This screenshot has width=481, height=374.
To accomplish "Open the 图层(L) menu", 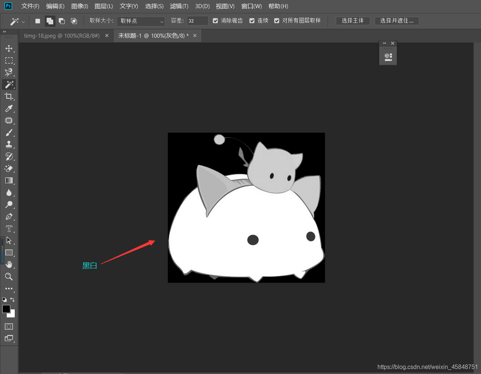I will click(104, 6).
